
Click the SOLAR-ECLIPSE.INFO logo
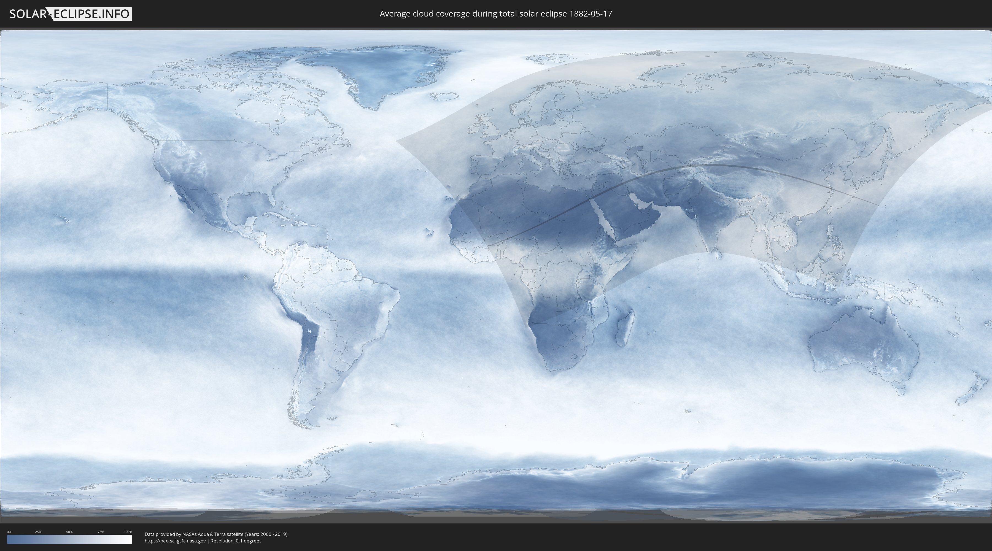tap(71, 14)
